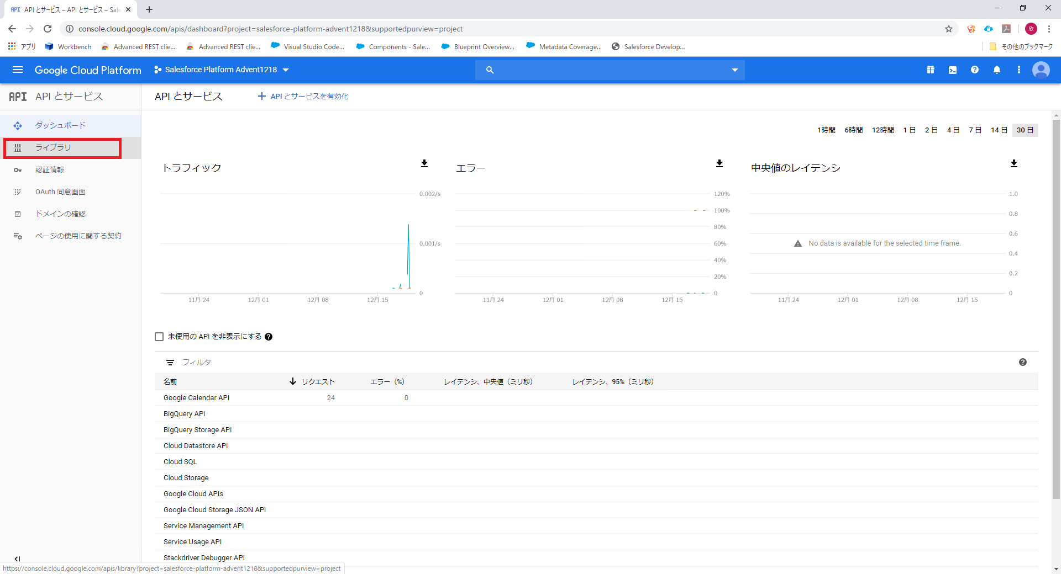The height and width of the screenshot is (574, 1061).
Task: Open the header three-dot settings menu
Action: coord(1019,70)
